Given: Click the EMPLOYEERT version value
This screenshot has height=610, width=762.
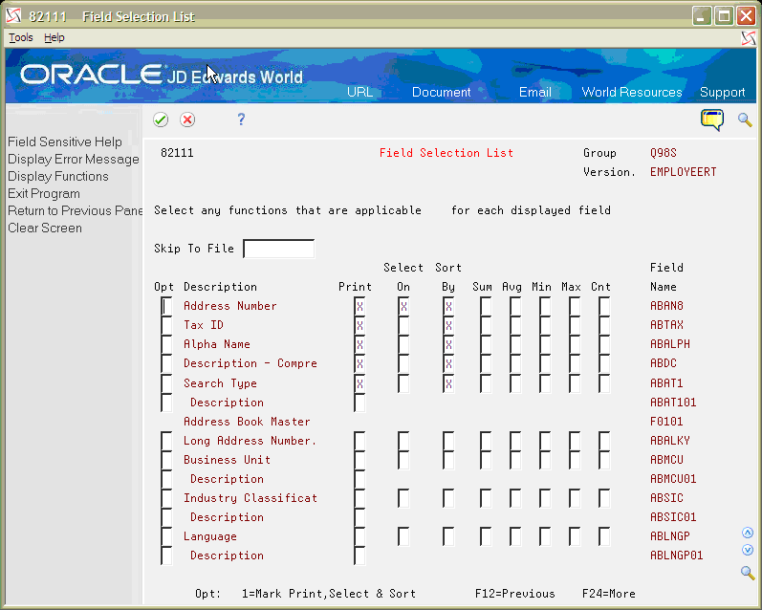Looking at the screenshot, I should [684, 172].
